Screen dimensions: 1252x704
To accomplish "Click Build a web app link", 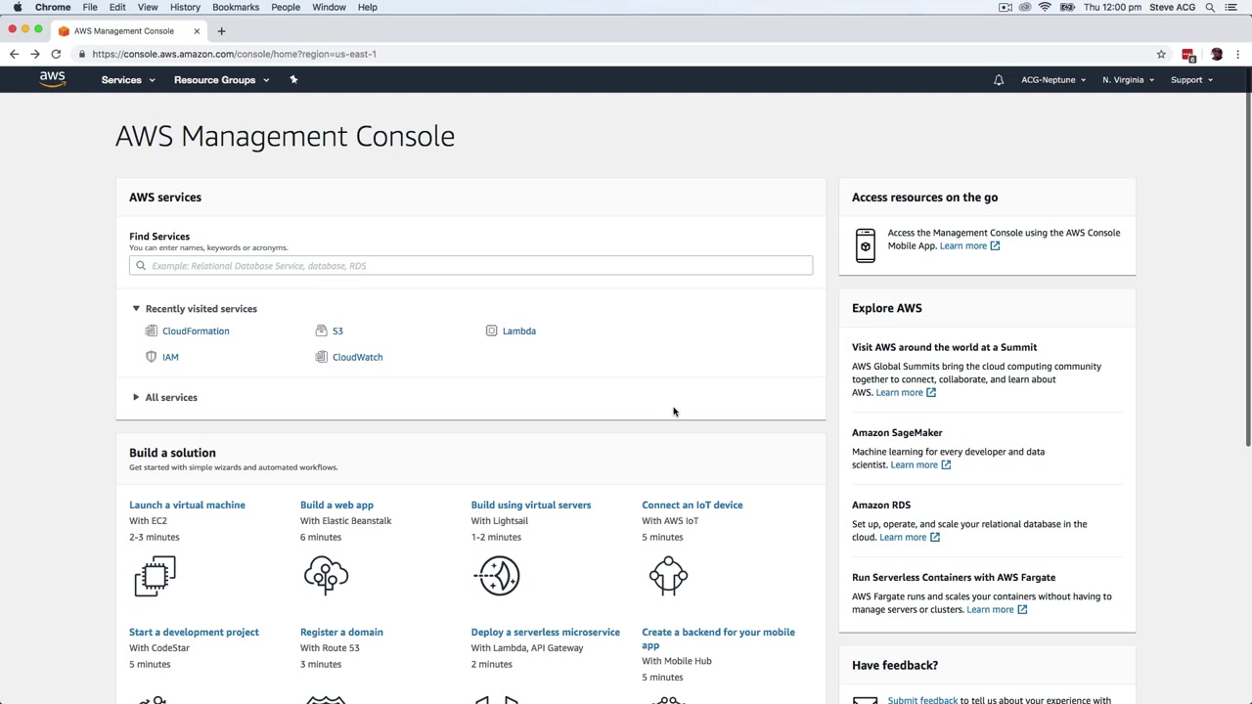I will (x=336, y=506).
